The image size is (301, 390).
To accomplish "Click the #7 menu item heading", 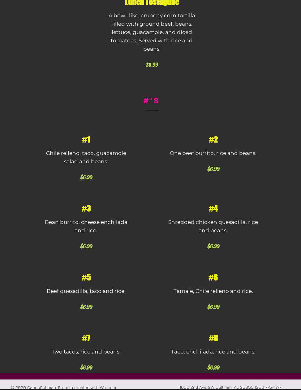I will (x=86, y=338).
